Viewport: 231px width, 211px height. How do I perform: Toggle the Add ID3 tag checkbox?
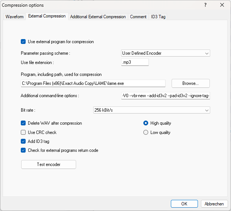coord(23,141)
